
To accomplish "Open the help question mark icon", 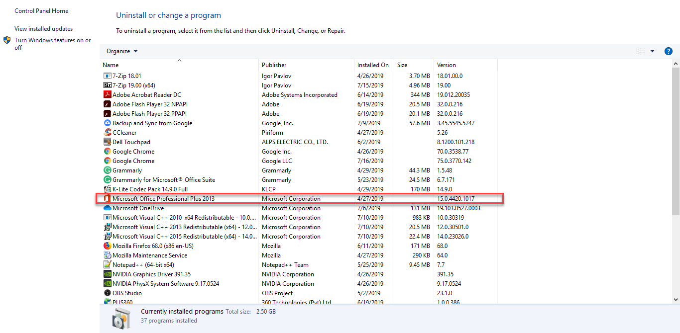I will 669,51.
